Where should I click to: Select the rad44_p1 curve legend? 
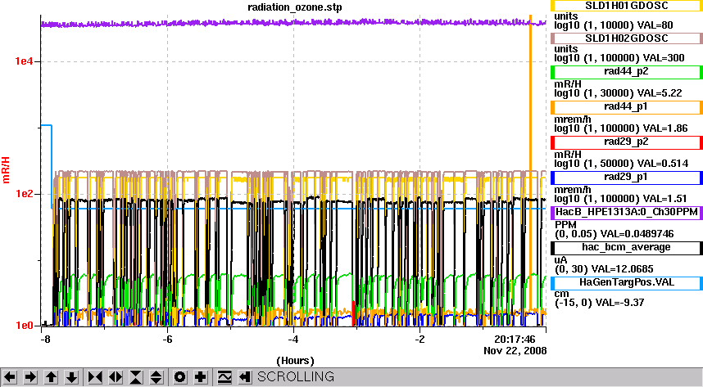[x=626, y=107]
